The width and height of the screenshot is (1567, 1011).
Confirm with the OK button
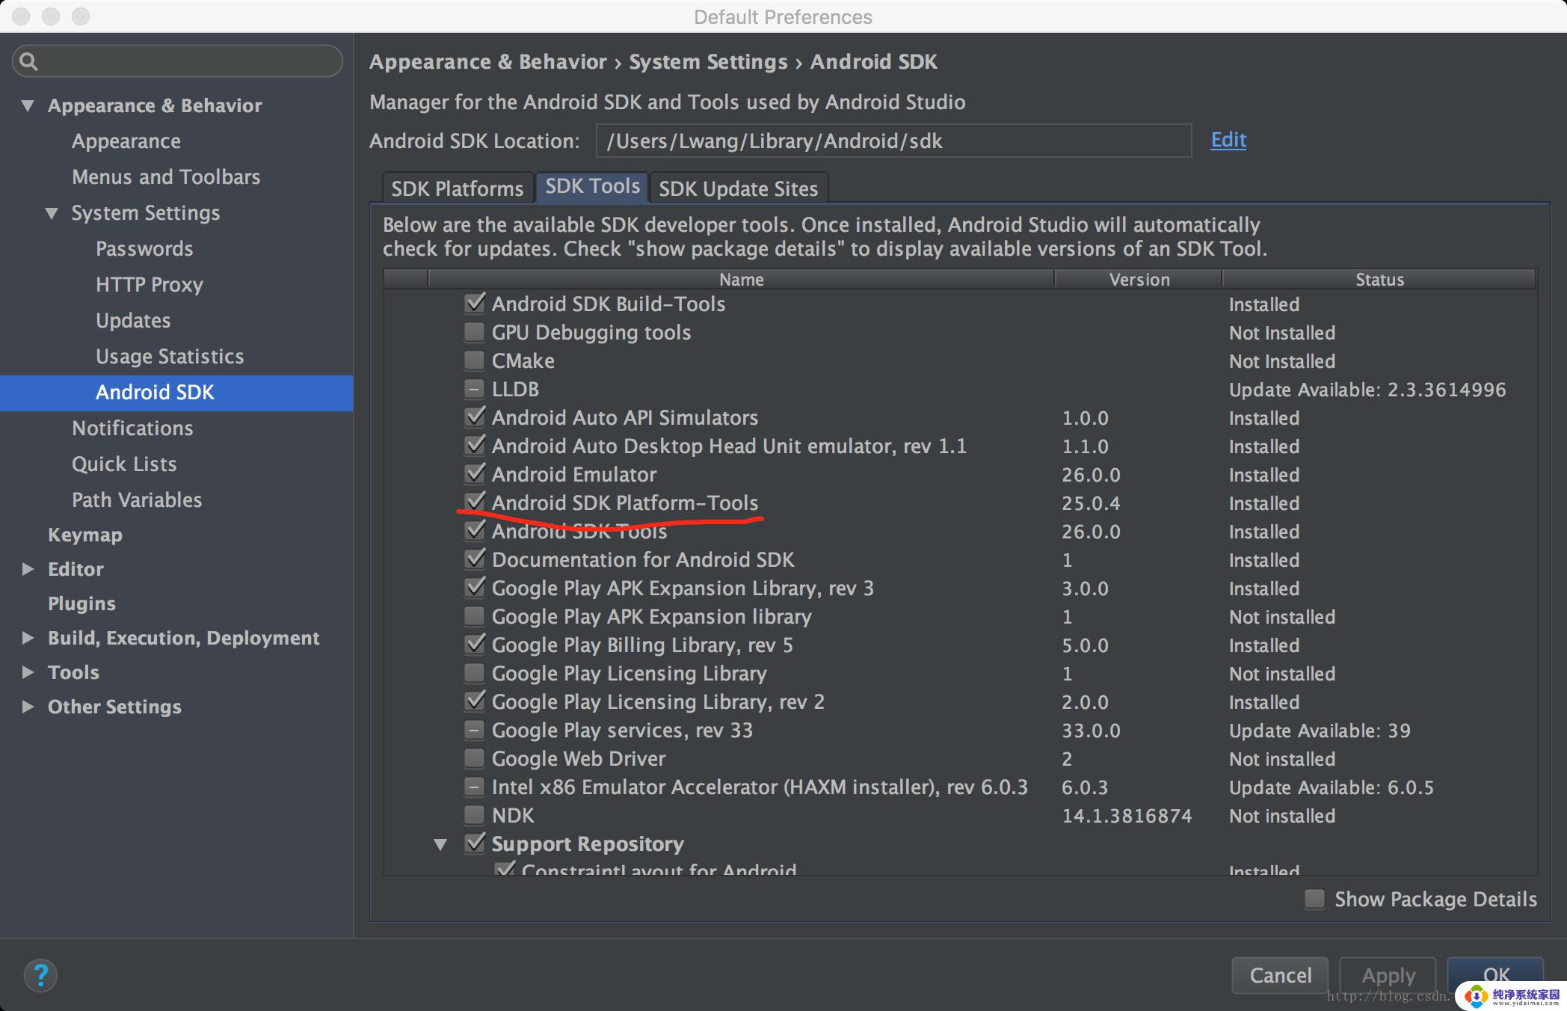click(1495, 975)
